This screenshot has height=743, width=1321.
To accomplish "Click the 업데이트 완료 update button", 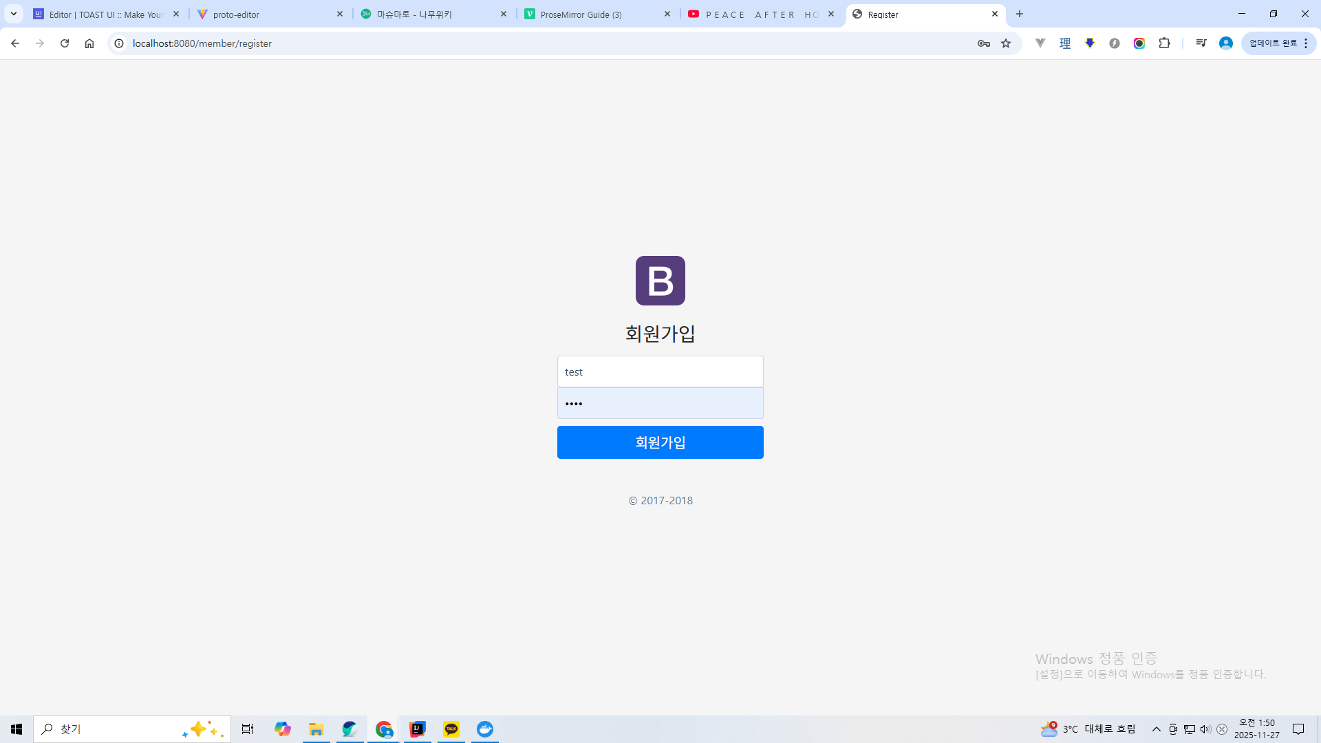I will point(1272,43).
